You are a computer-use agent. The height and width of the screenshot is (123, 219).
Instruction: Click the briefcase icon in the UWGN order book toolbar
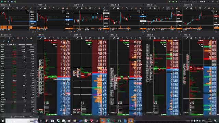click(x=81, y=38)
